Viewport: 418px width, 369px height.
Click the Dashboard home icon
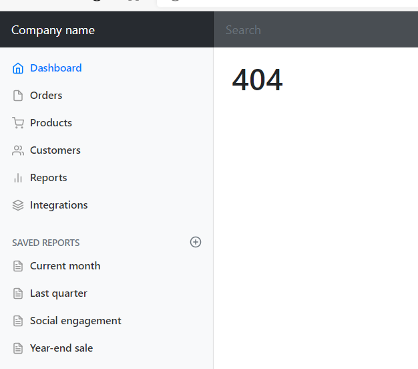pos(18,68)
